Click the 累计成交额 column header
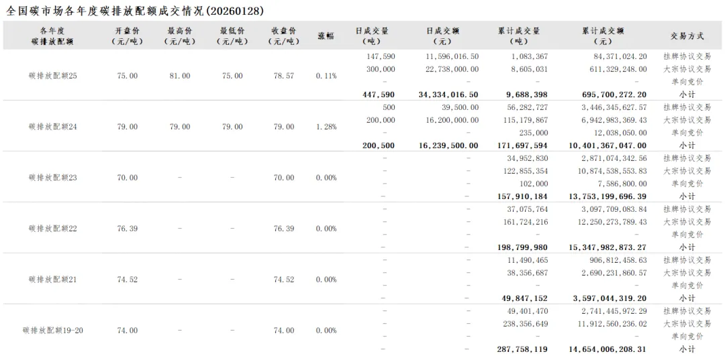The width and height of the screenshot is (725, 356). tap(603, 36)
